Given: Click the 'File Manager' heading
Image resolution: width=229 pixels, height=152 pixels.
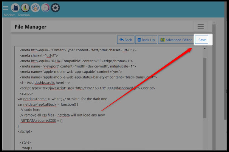Looking at the screenshot, I should (x=31, y=27).
